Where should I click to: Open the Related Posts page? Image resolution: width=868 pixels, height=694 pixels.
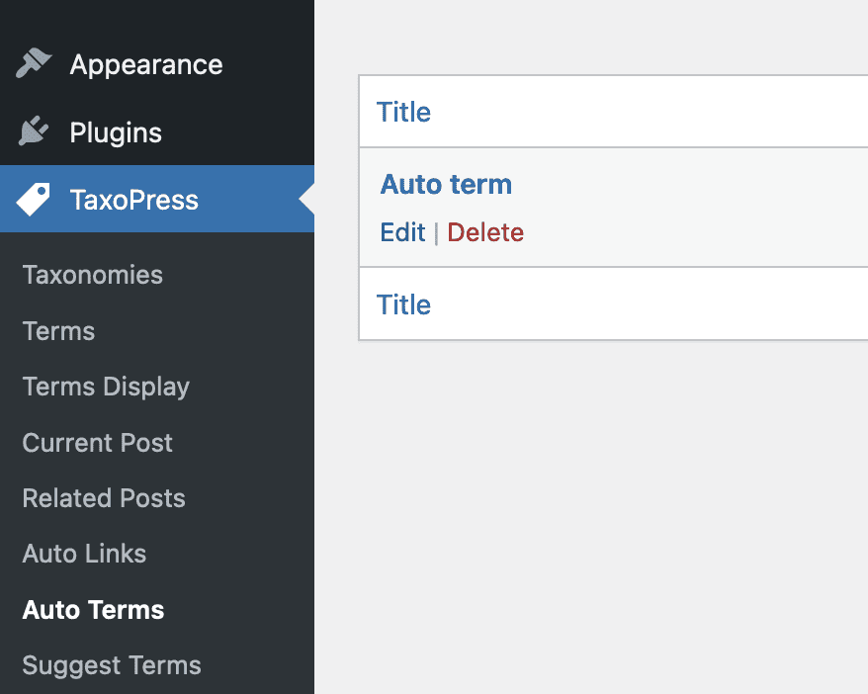[103, 498]
